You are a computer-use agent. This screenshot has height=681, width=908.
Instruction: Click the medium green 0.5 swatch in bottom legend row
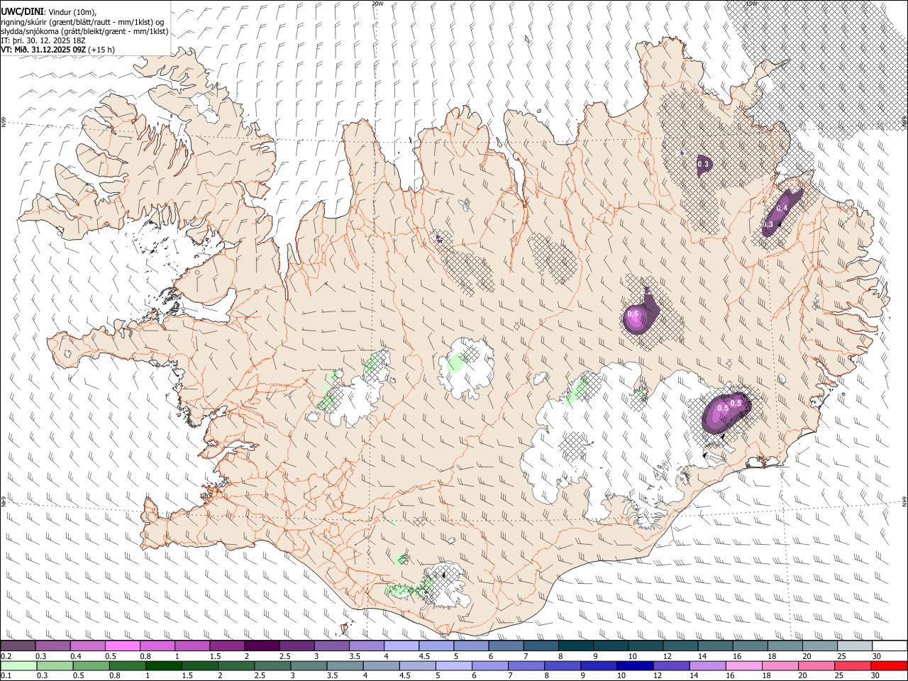91,665
